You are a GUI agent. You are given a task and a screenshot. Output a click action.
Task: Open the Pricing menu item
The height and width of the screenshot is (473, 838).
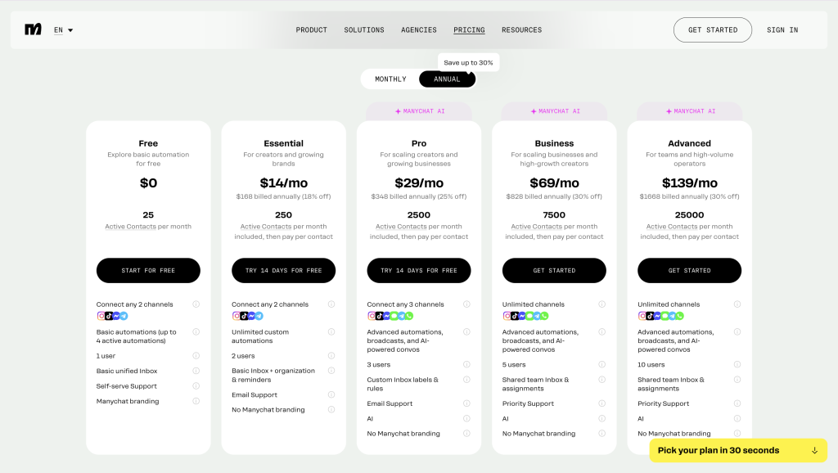coord(469,30)
